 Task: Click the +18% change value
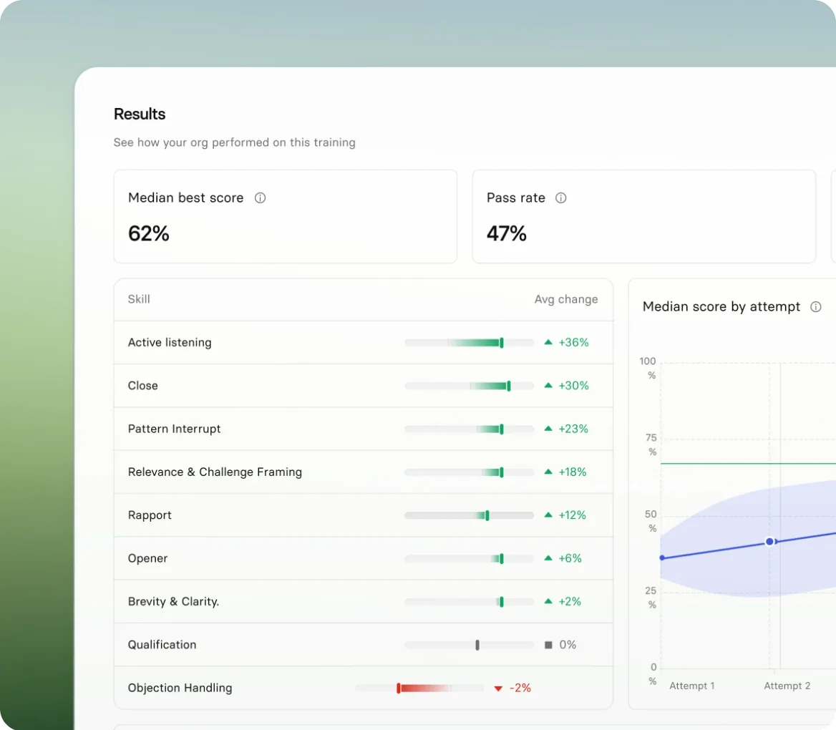(x=573, y=472)
